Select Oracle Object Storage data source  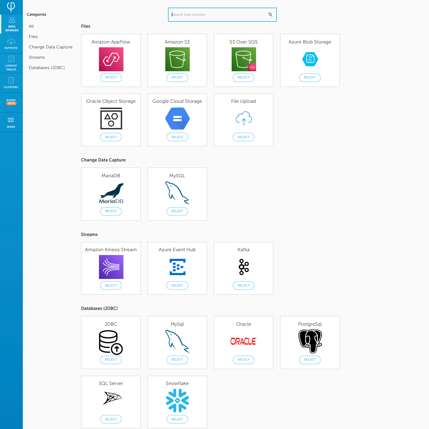coord(111,137)
